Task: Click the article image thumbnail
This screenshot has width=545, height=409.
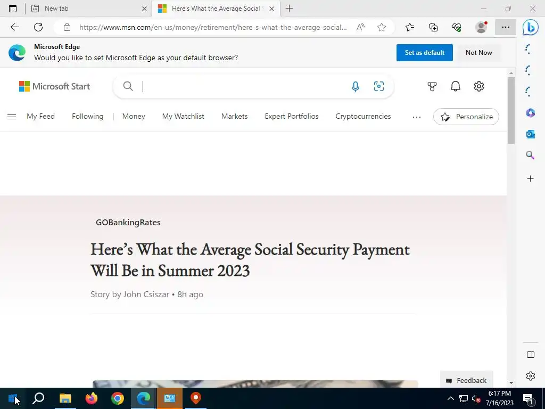Action: coord(255,384)
